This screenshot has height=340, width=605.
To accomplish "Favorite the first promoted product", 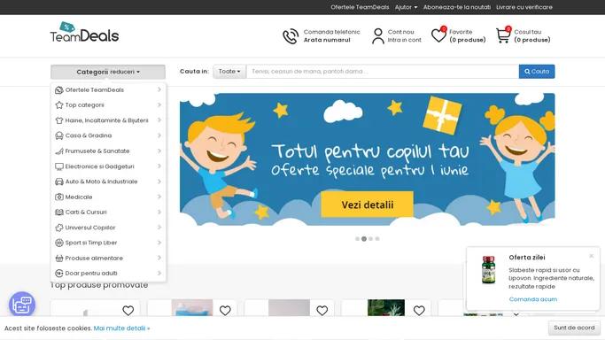I will (x=128, y=310).
